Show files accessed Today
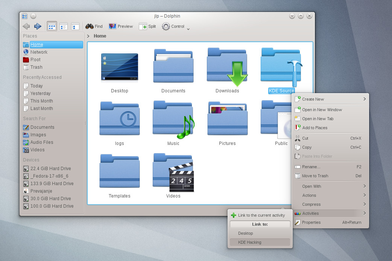The width and height of the screenshot is (392, 261). tap(53, 86)
